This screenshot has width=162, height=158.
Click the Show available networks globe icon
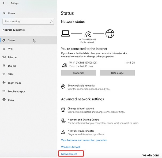click(63, 87)
